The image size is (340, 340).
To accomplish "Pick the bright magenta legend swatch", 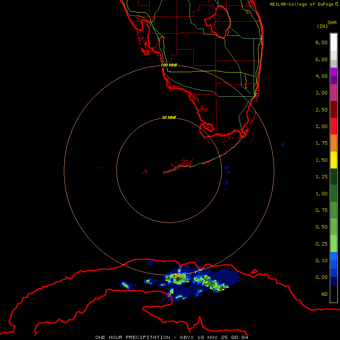I will tap(334, 72).
